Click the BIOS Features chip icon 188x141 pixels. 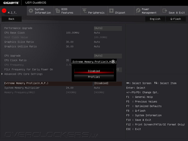click(58, 11)
